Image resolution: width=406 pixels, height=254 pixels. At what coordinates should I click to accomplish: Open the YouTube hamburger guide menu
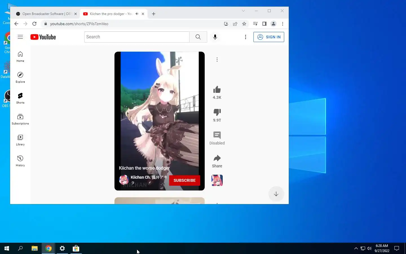pos(20,37)
